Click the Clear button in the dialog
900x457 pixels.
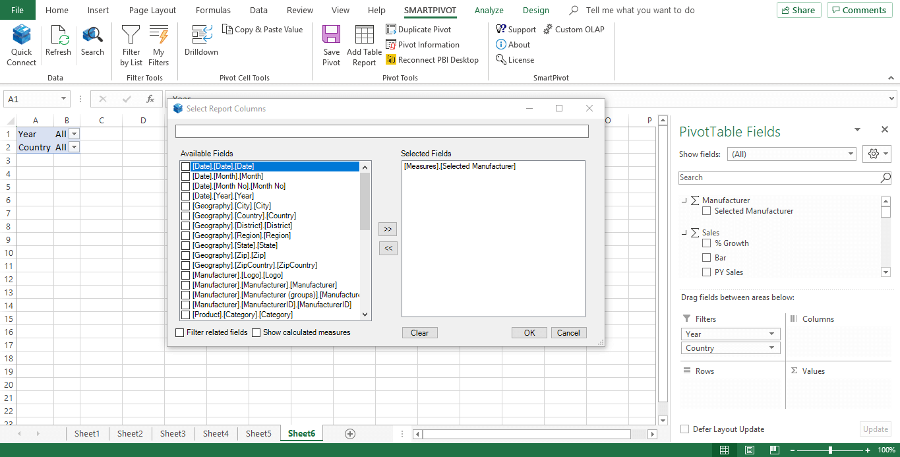click(x=419, y=332)
